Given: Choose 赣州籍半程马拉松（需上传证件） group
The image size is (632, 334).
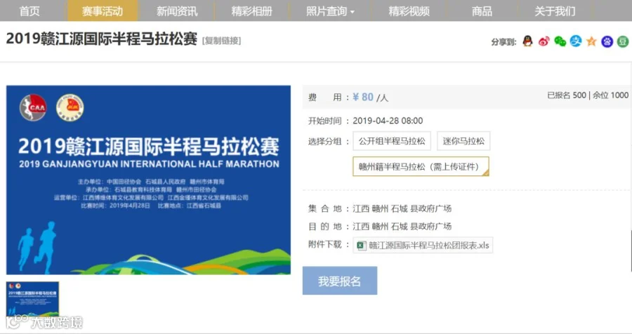Looking at the screenshot, I should tap(421, 166).
